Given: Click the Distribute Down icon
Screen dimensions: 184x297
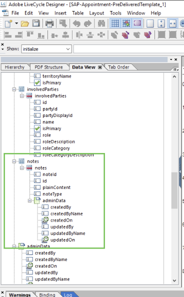Looking at the screenshot, I should coord(90,35).
